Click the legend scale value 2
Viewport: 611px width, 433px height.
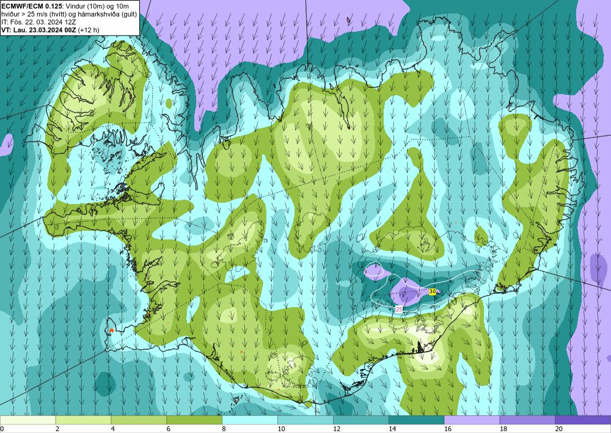[57, 429]
